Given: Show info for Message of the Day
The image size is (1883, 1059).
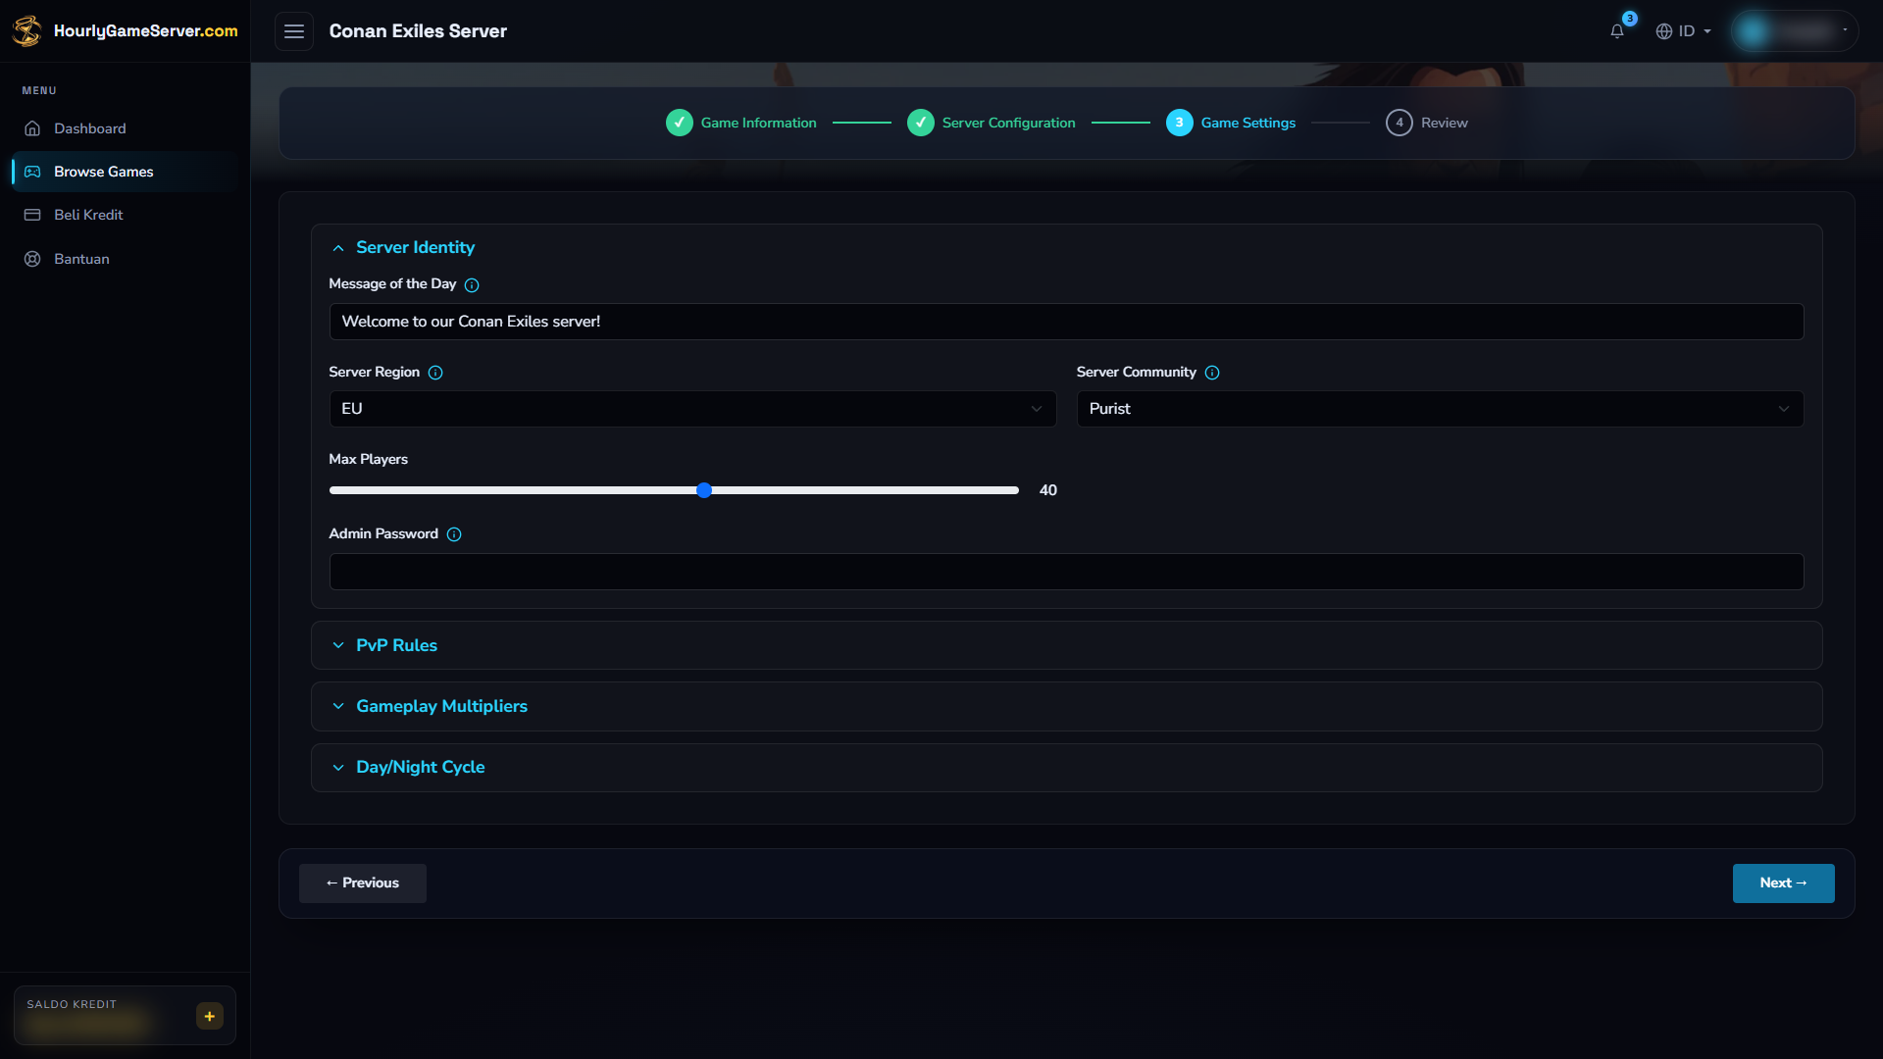Looking at the screenshot, I should [472, 285].
